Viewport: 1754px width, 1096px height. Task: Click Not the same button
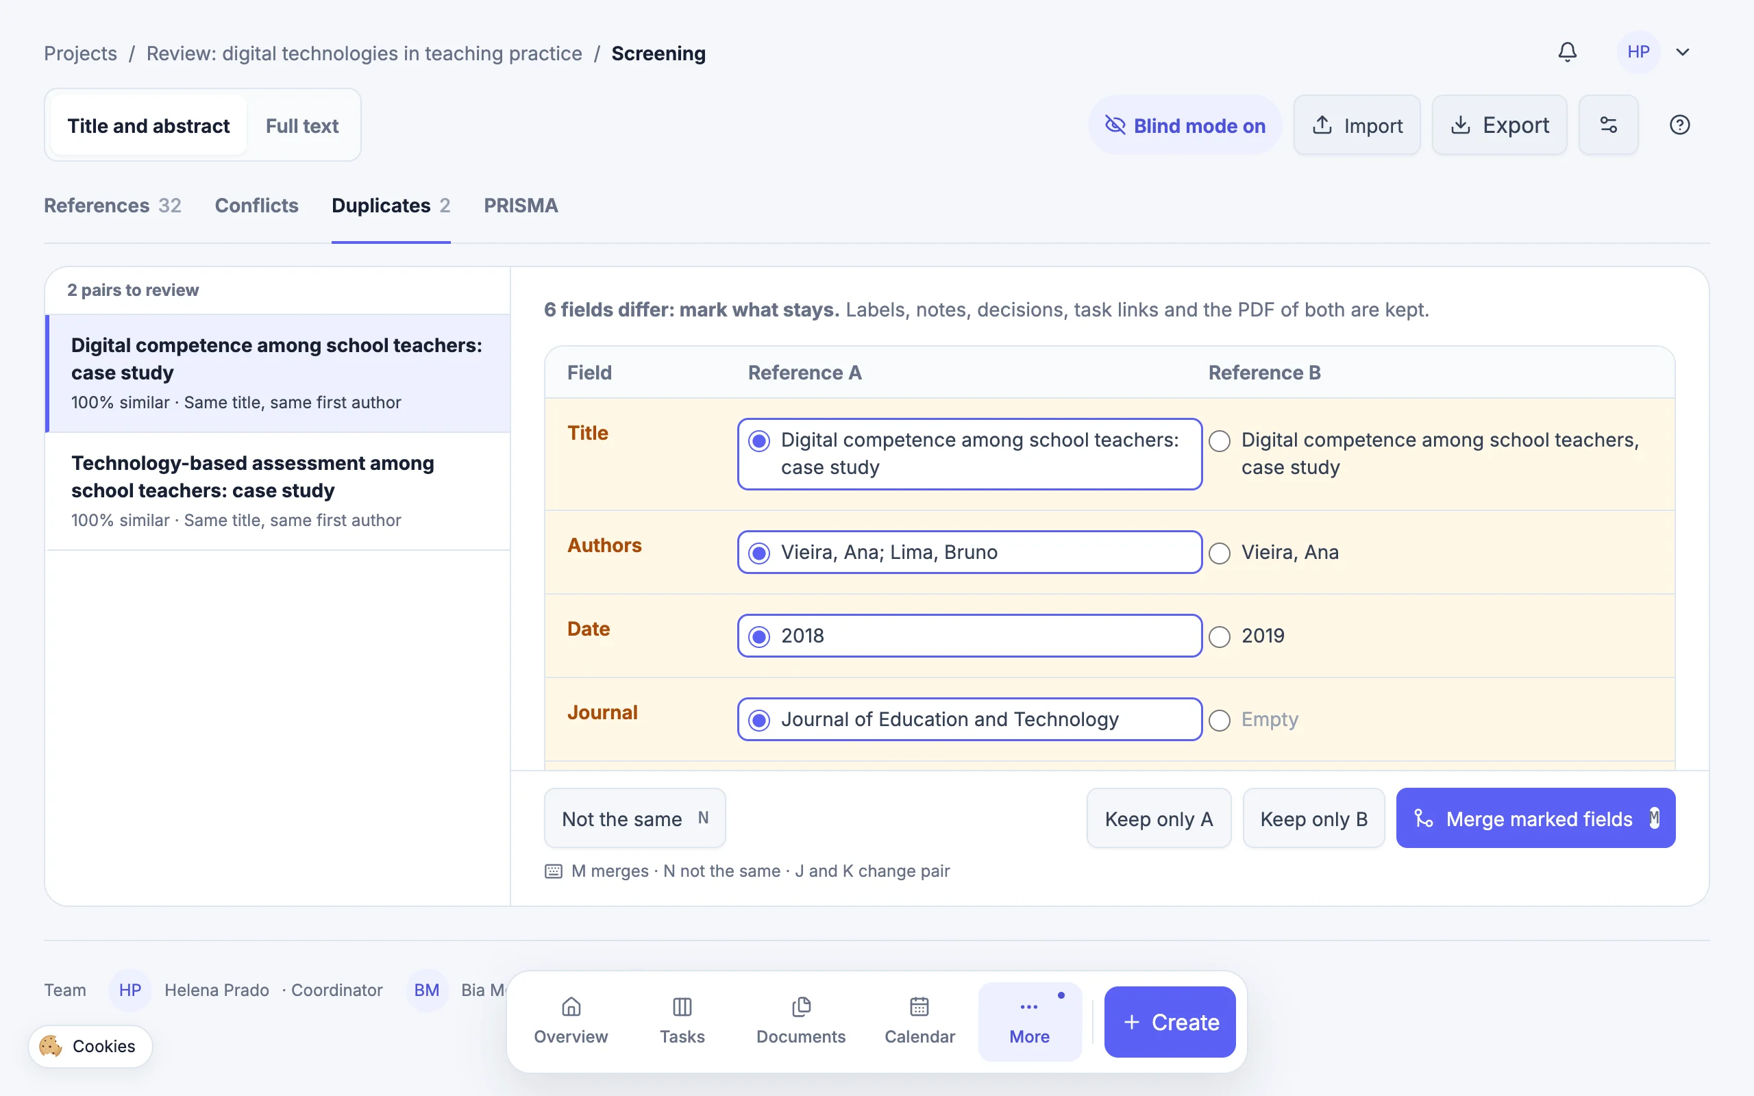point(635,819)
